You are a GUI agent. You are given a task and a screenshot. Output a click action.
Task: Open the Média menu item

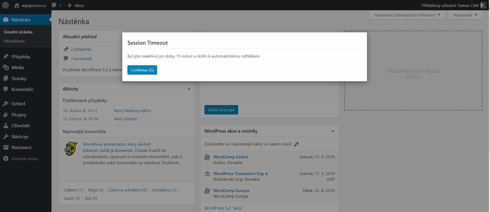[26, 68]
